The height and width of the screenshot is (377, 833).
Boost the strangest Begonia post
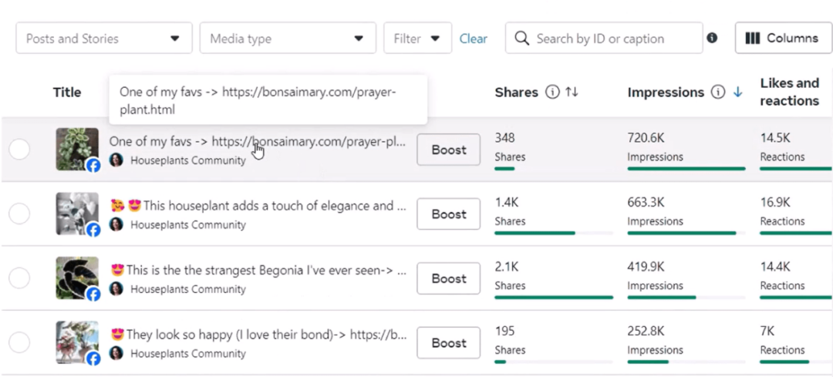pyautogui.click(x=448, y=279)
